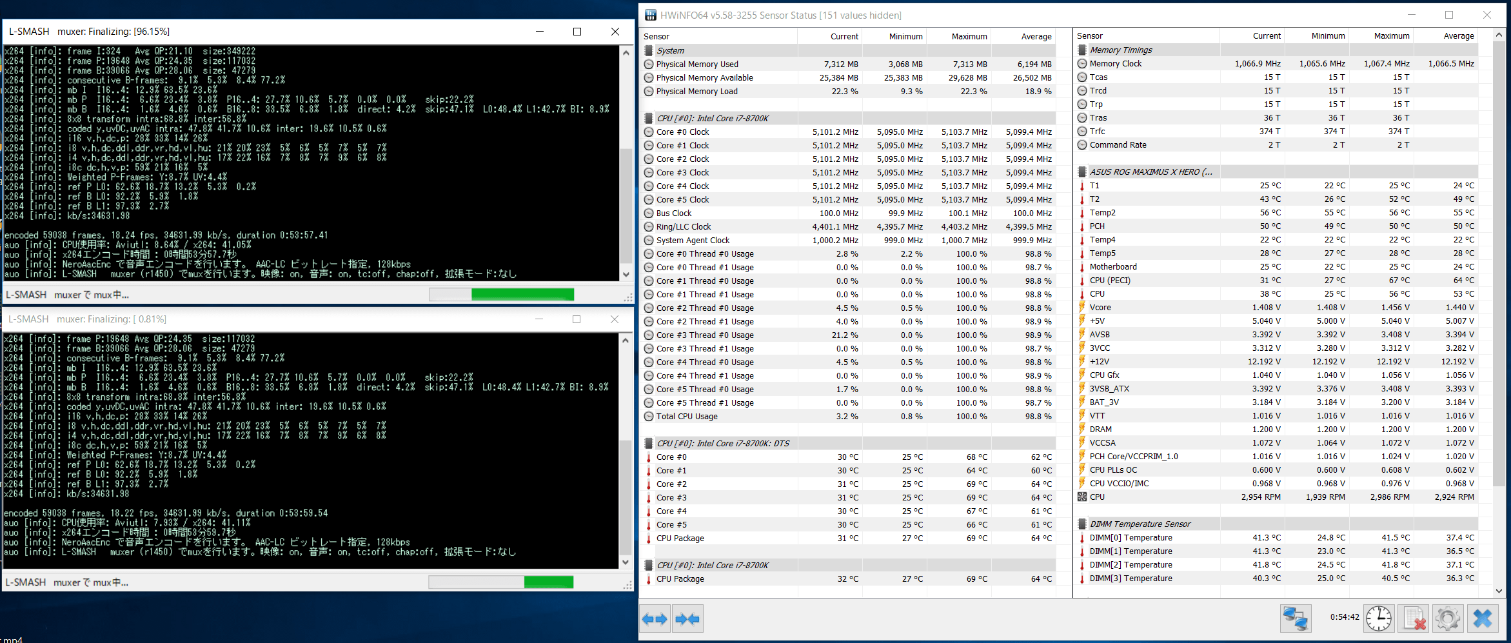Click left pane Maximum column header
1511x643 pixels.
coord(959,36)
